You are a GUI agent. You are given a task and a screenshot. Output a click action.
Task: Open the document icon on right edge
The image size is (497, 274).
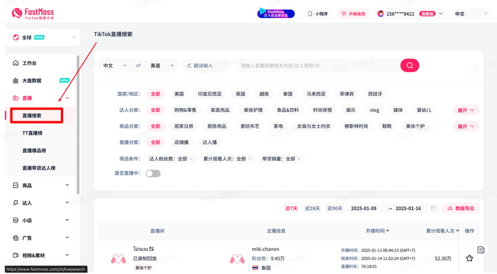[x=481, y=249]
